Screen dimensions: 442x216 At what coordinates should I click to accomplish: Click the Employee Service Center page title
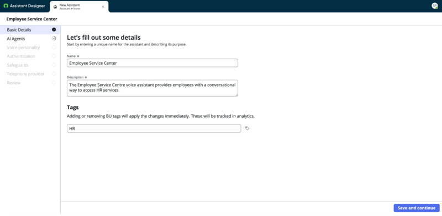[x=31, y=19]
